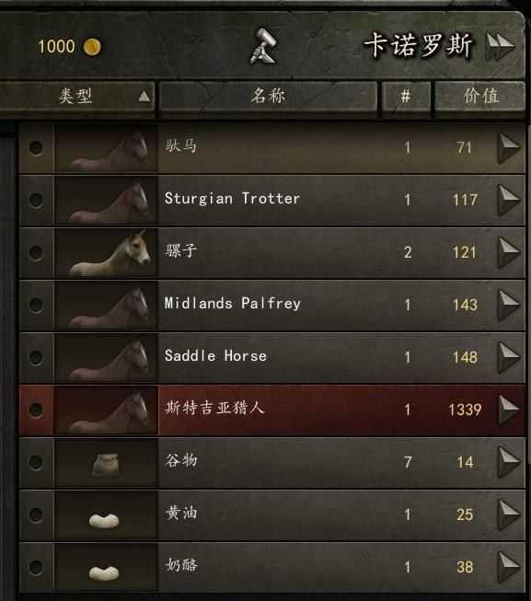Toggle the lock circle for 谷物
The image size is (531, 601).
[36, 462]
